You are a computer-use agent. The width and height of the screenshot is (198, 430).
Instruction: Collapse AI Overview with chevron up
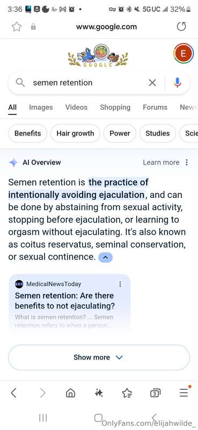pyautogui.click(x=105, y=257)
